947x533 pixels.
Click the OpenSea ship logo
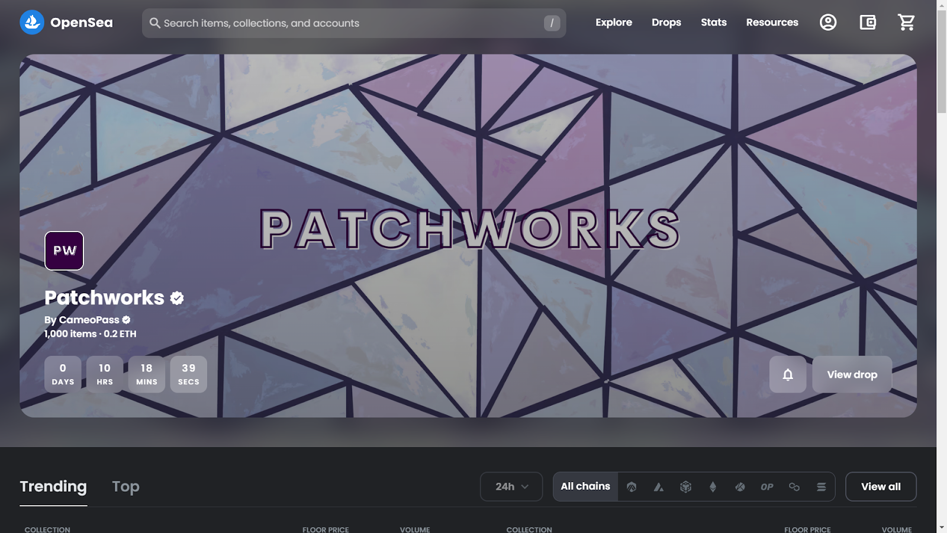click(32, 23)
